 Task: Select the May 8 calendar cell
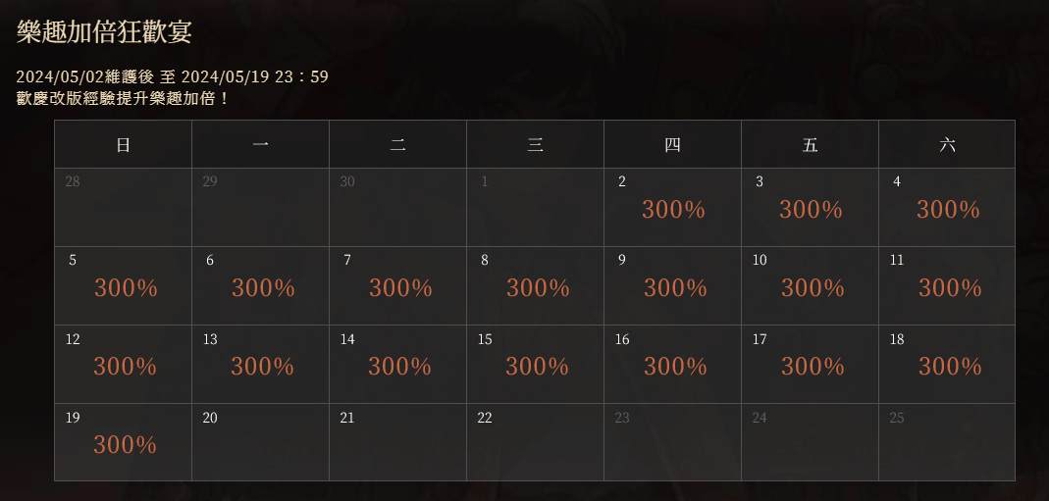(535, 286)
